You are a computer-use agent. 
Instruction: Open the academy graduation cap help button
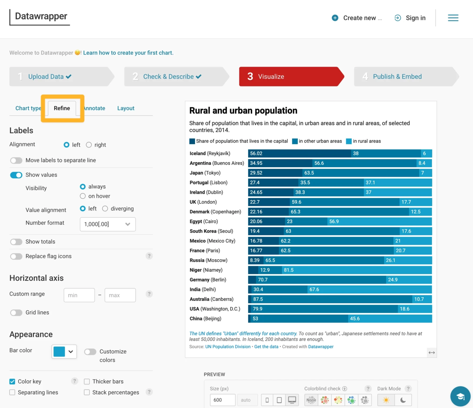460,396
